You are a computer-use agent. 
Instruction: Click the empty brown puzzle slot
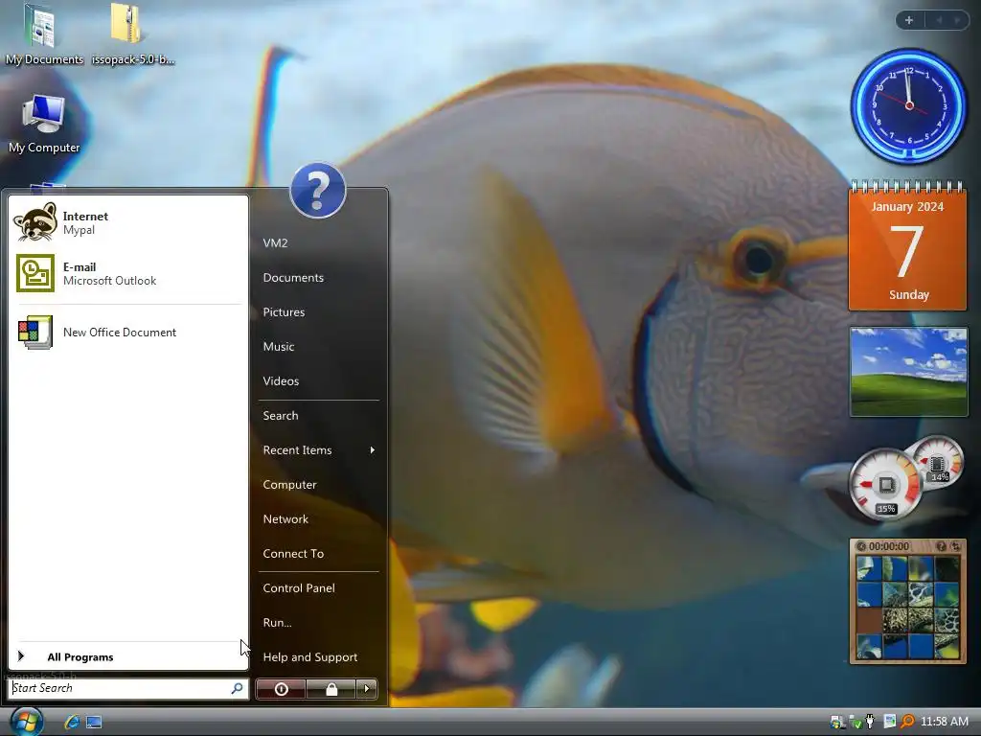(x=869, y=621)
